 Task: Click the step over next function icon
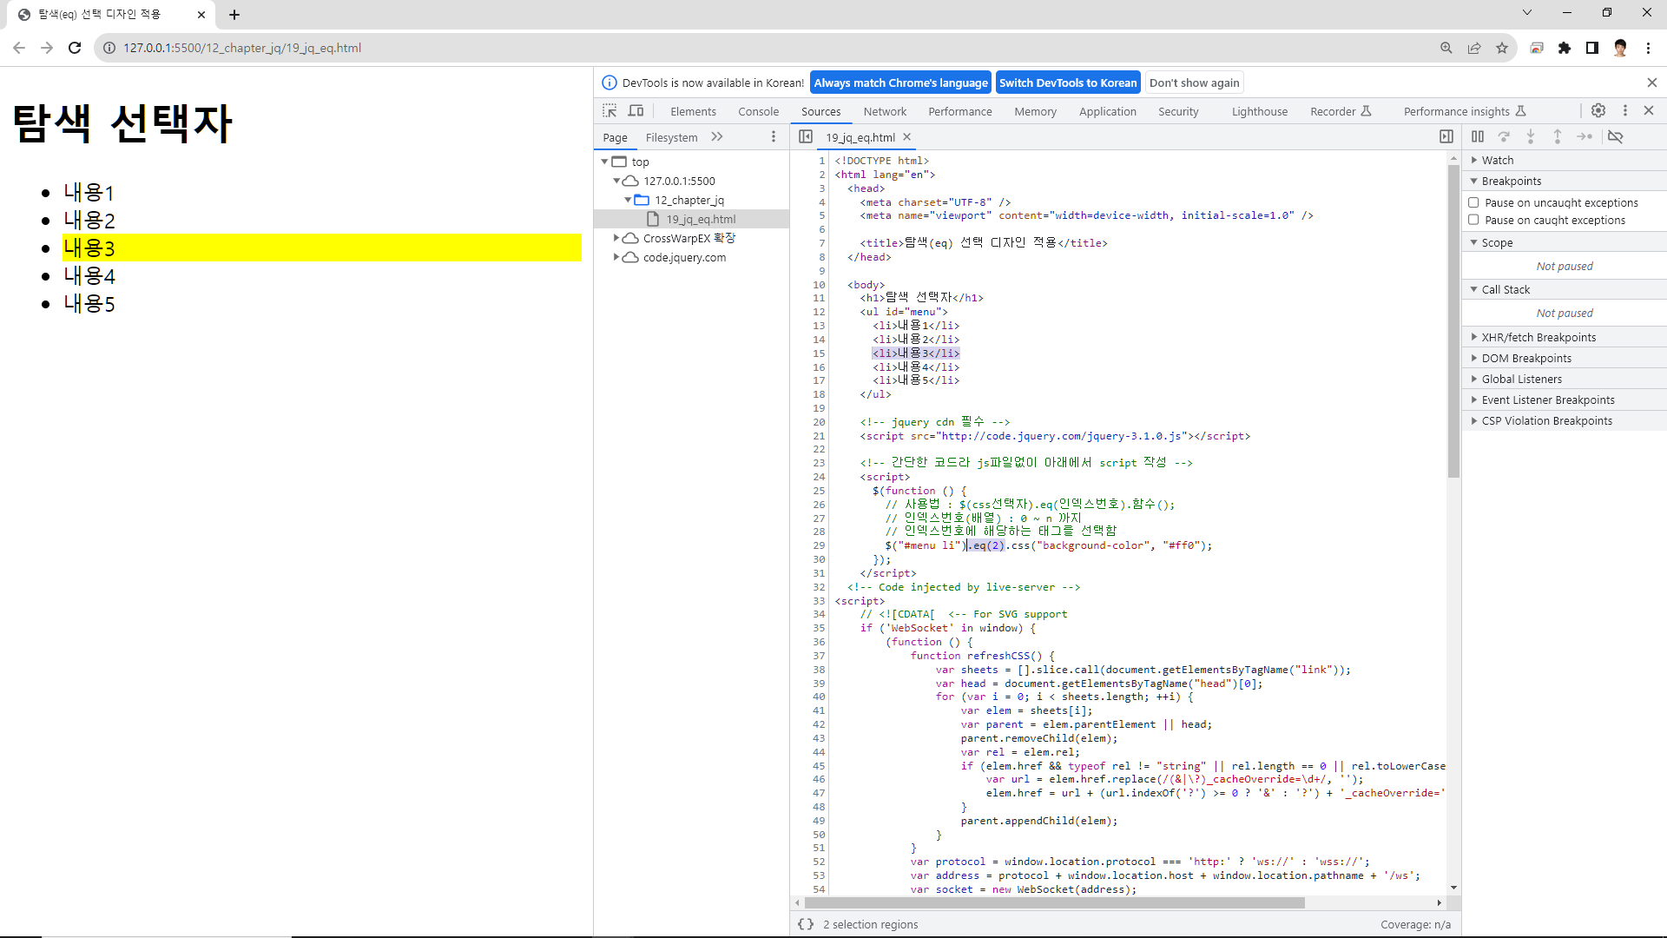(x=1504, y=136)
